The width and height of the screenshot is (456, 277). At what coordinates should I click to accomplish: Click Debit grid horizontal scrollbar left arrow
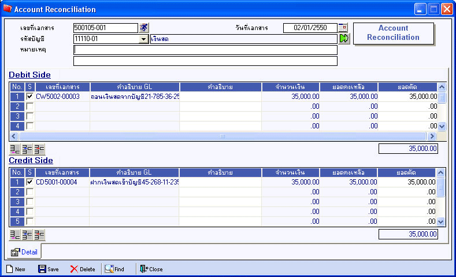[x=14, y=136]
